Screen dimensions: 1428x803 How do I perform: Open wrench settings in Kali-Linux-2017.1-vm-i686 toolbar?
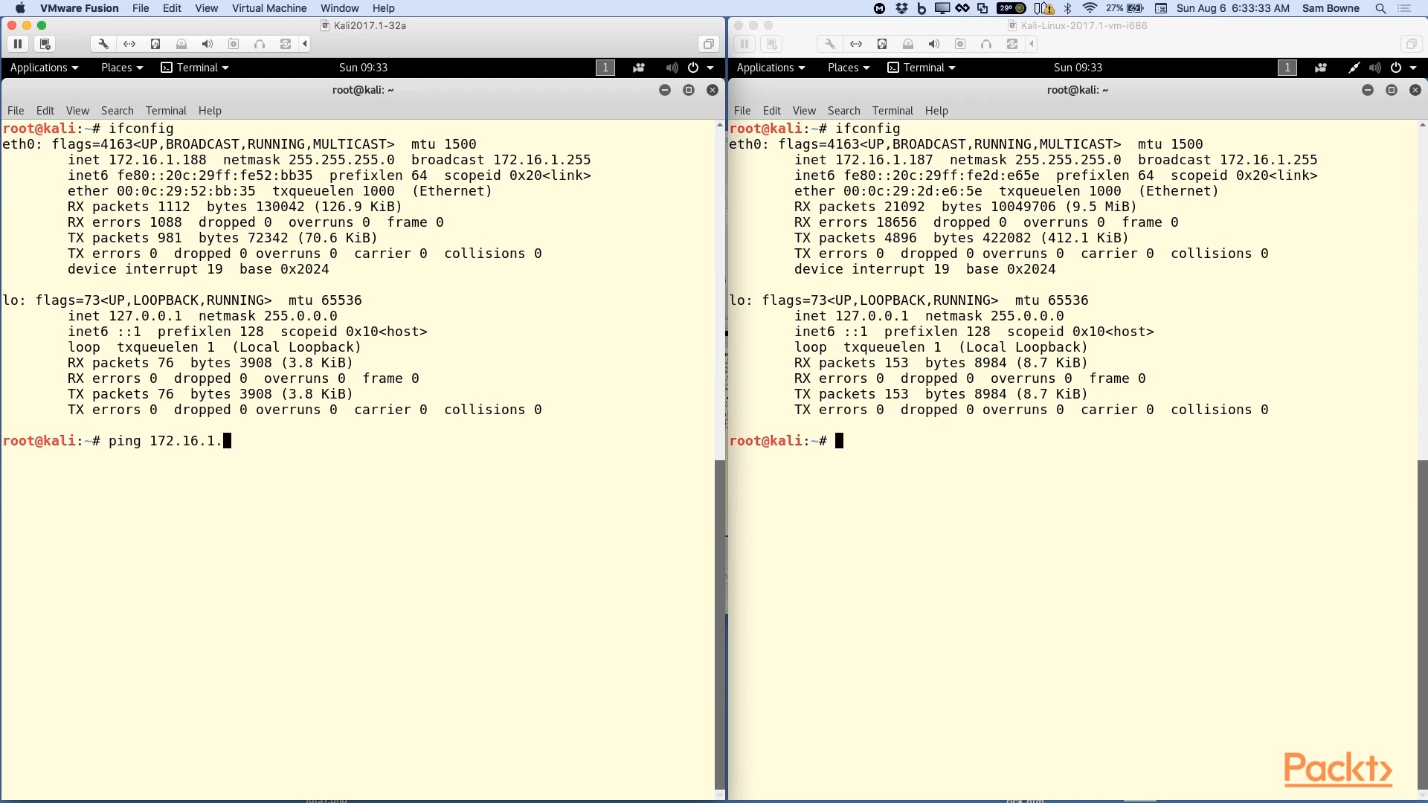coord(830,44)
